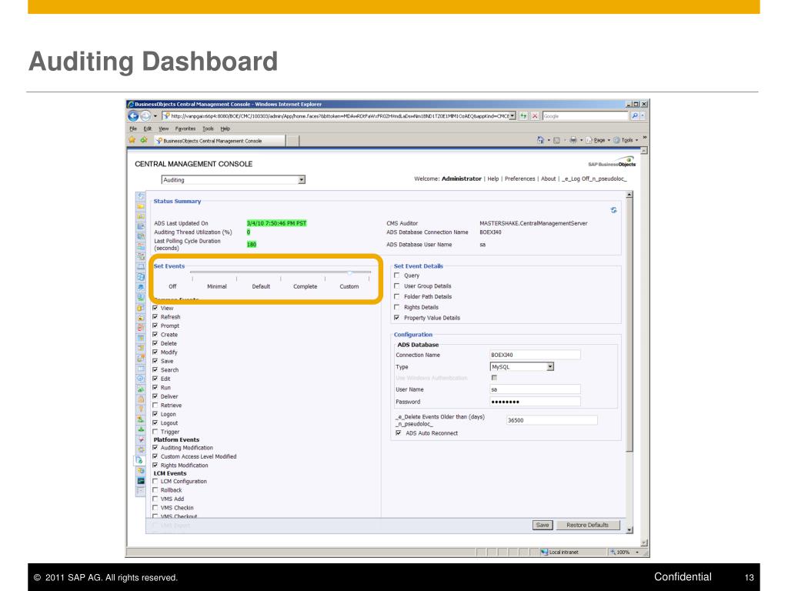Open the File menu
The image size is (788, 591).
coord(133,129)
